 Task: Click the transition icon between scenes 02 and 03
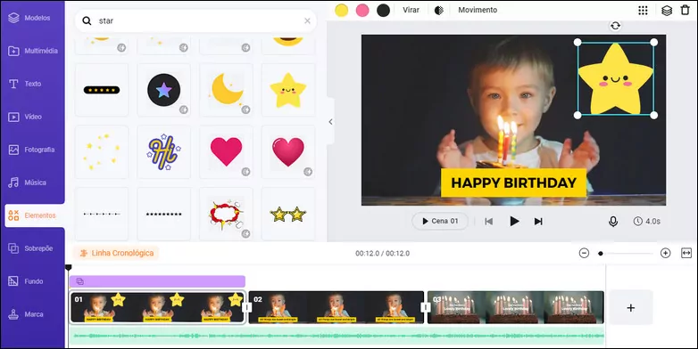click(426, 307)
